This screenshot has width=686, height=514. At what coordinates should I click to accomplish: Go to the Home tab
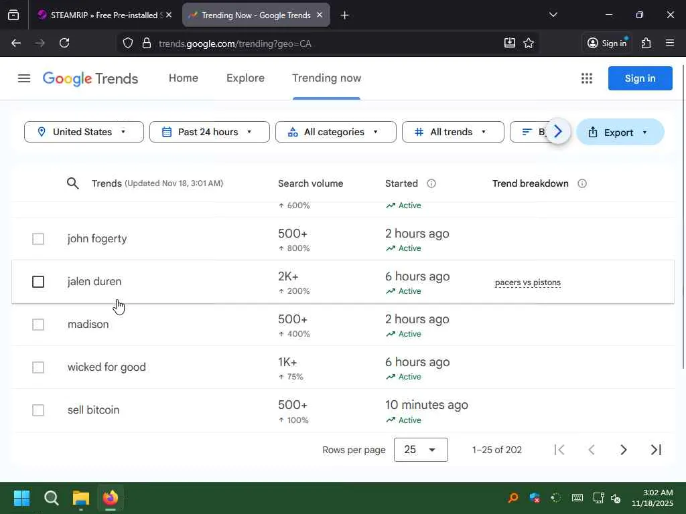coord(184,78)
